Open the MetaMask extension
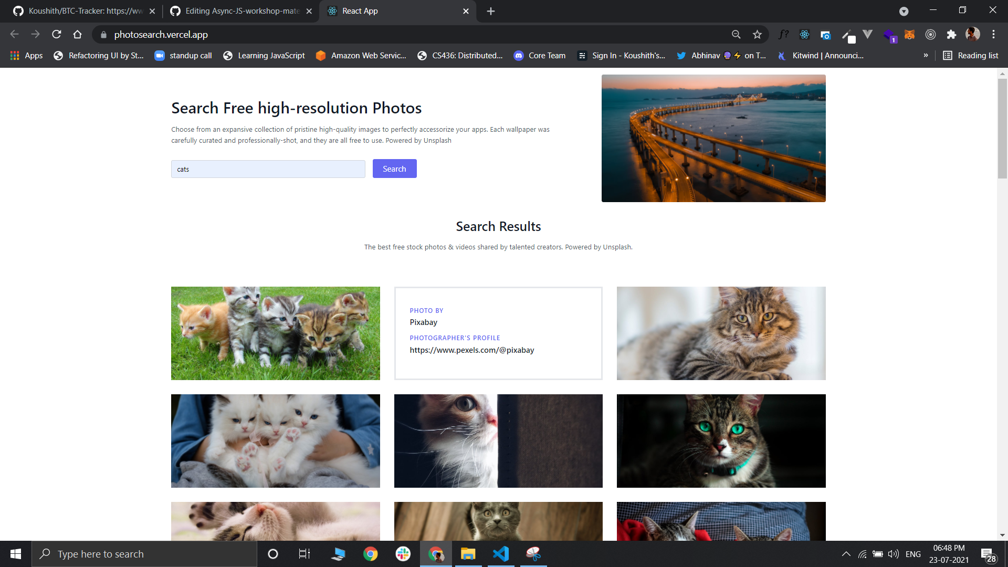 (910, 34)
